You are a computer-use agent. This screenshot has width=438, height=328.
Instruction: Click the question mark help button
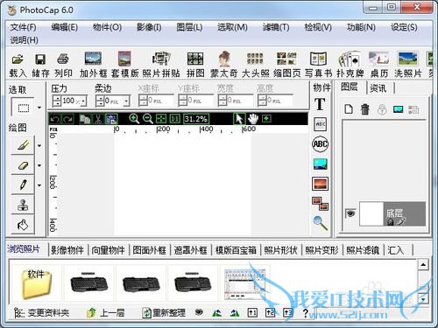(x=306, y=313)
